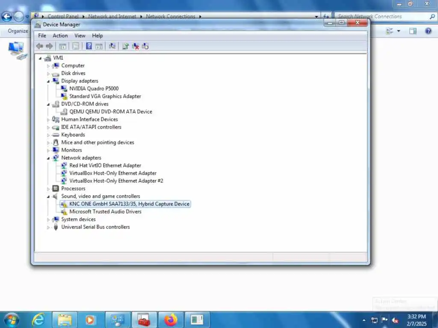Open Internet Explorer from the taskbar
This screenshot has height=328, width=438.
38,319
